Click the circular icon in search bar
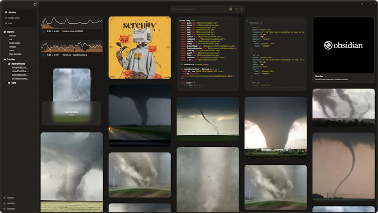 [231, 9]
